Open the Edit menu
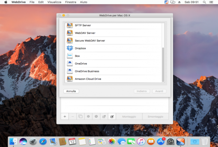This screenshot has height=147, width=218. [41, 2]
